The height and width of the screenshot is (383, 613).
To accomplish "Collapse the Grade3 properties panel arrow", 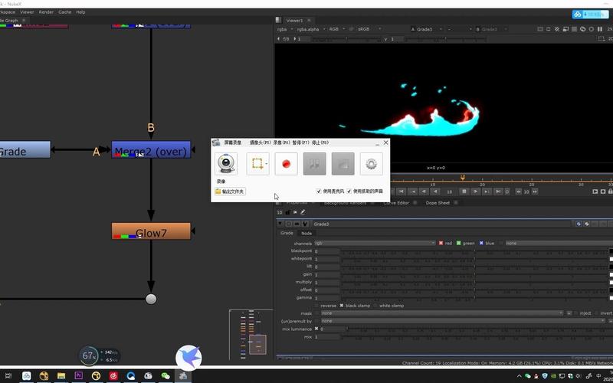I will click(280, 224).
